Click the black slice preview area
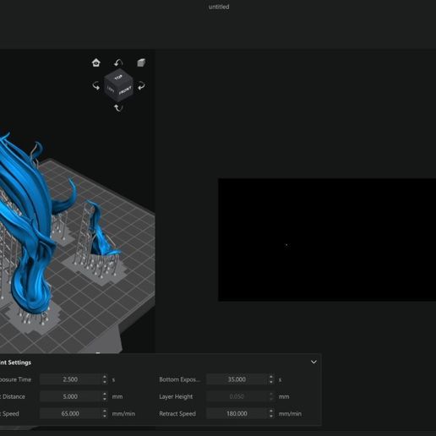This screenshot has width=436, height=436. coord(327,240)
